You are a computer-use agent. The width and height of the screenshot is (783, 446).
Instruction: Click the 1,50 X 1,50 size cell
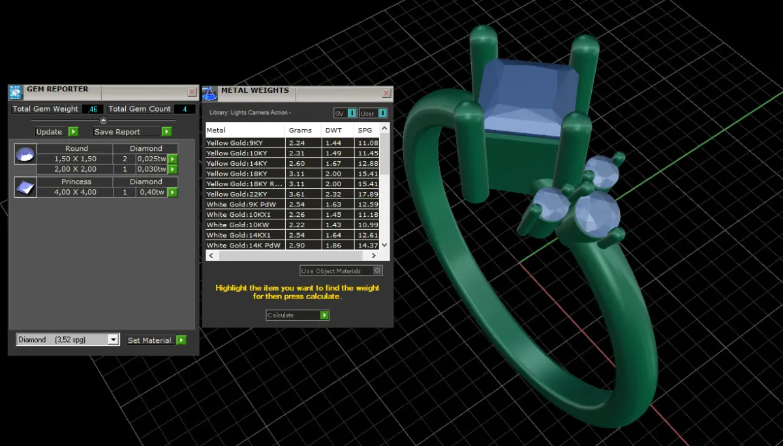coord(76,159)
